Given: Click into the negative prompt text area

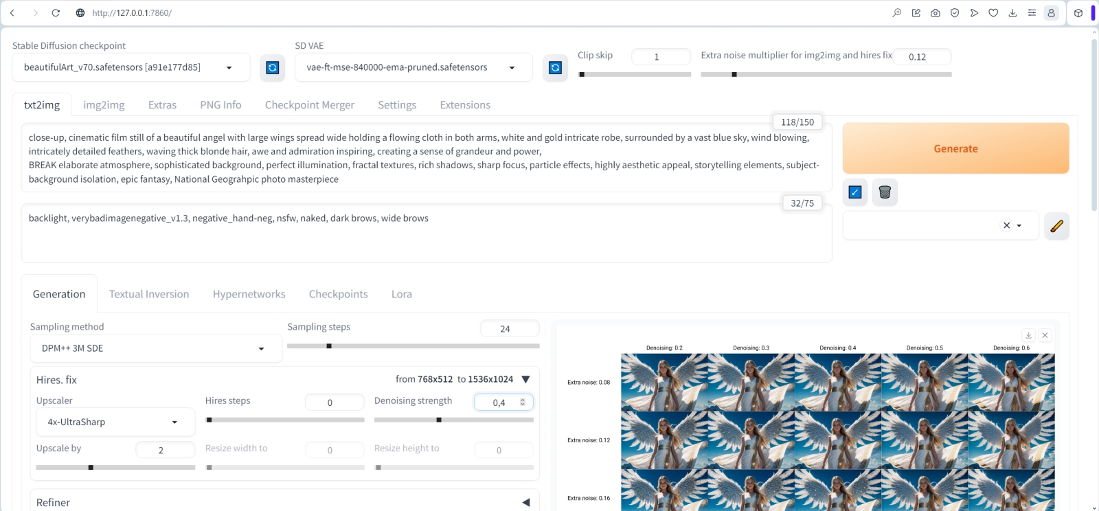Looking at the screenshot, I should 427,234.
